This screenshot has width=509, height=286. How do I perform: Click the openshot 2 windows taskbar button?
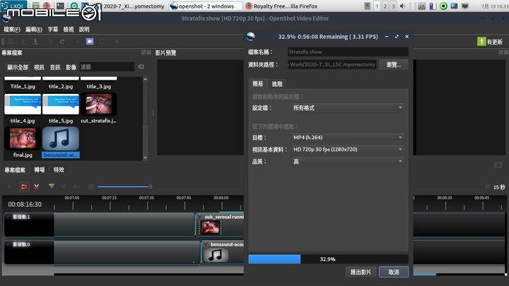tap(206, 6)
